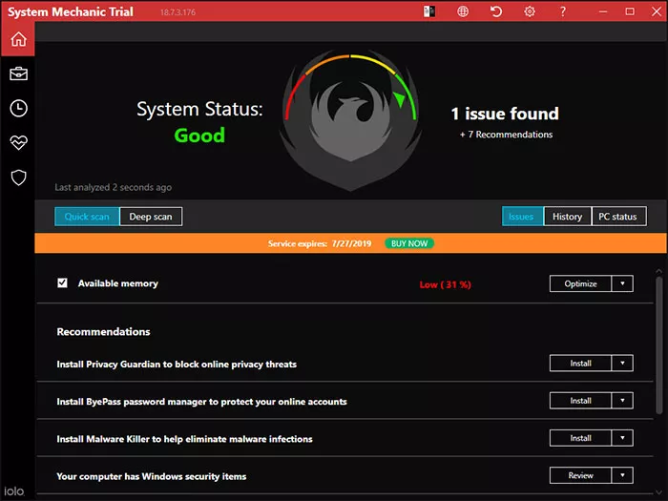Open settings gear icon
Image resolution: width=668 pixels, height=501 pixels.
coord(529,11)
